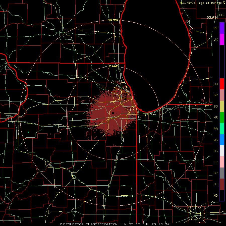Click the HA red legend swatch
The height and width of the screenshot is (226, 226).
point(222,84)
